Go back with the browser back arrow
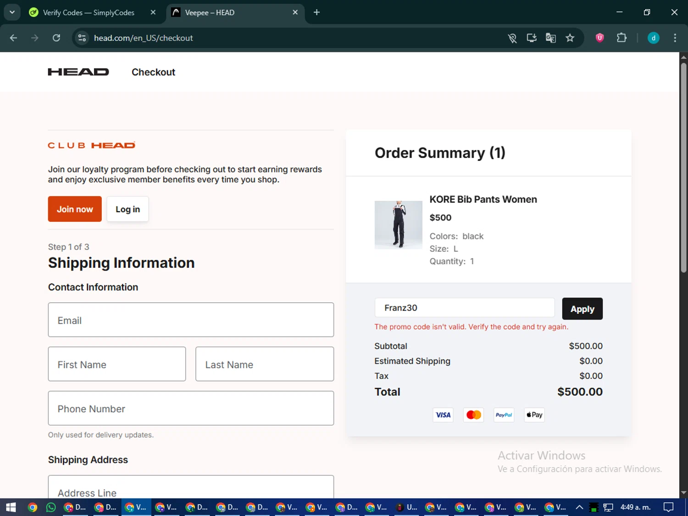 13,38
